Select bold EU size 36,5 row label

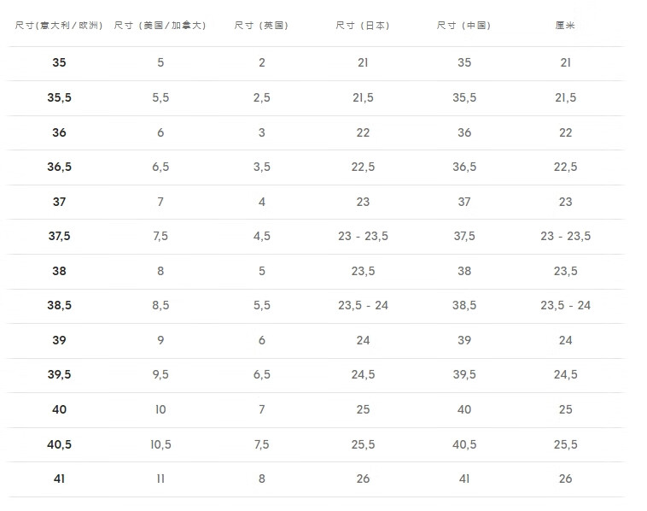coord(59,167)
